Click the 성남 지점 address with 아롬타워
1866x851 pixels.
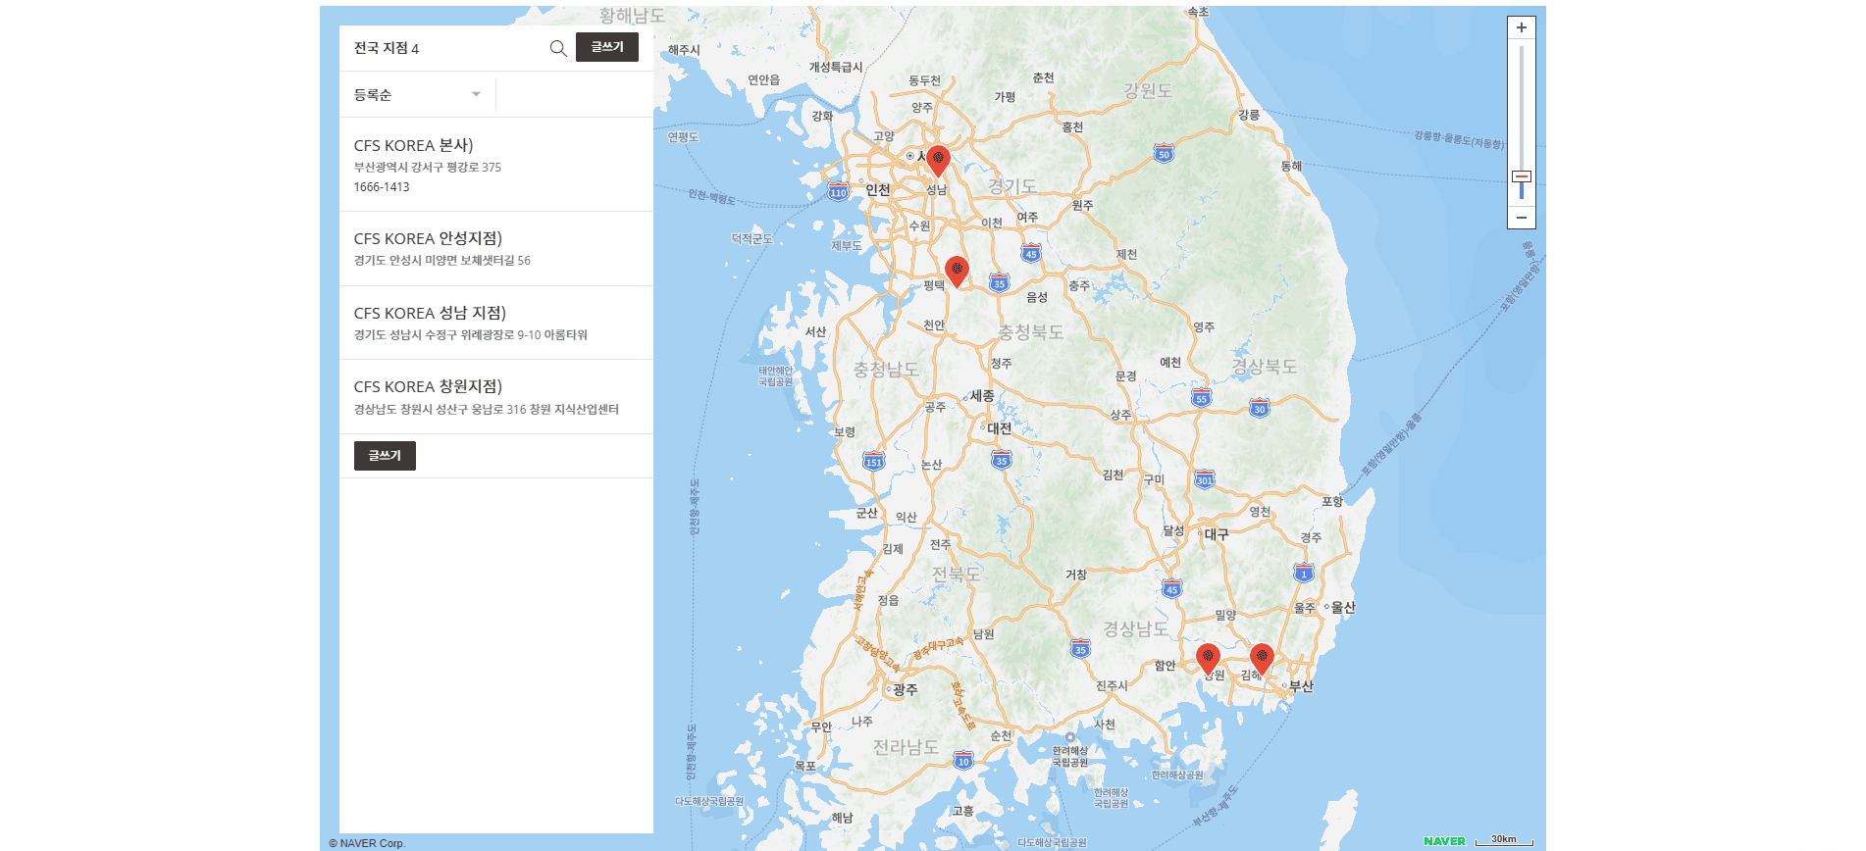pyautogui.click(x=471, y=335)
